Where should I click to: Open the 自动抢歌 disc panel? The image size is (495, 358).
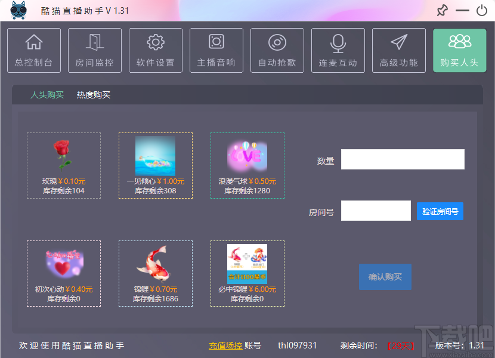click(x=277, y=51)
